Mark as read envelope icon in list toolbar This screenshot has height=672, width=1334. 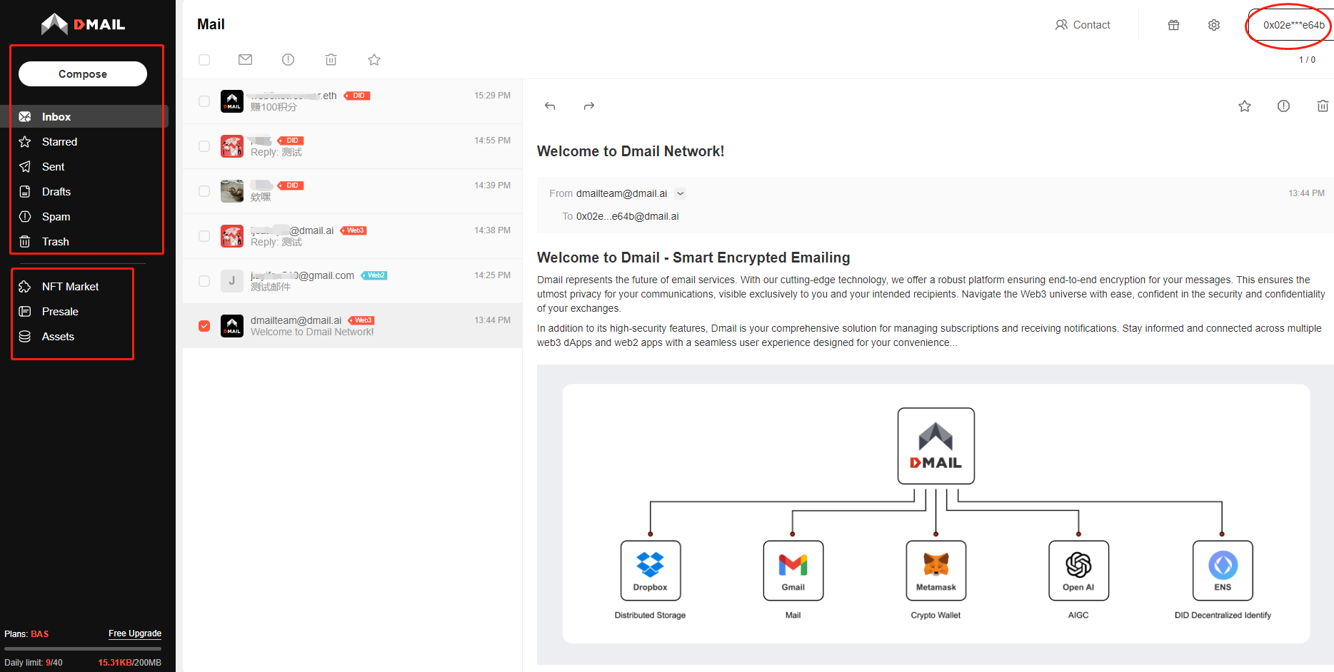point(245,59)
